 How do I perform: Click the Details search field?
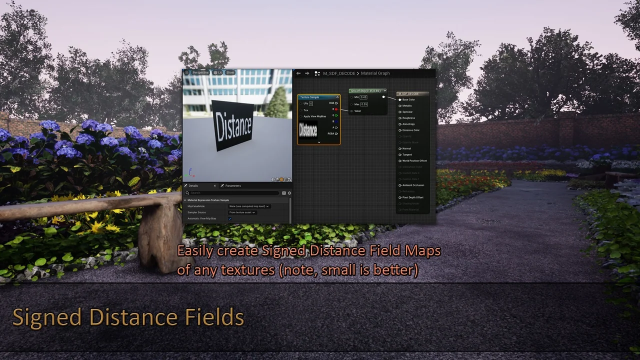point(232,193)
